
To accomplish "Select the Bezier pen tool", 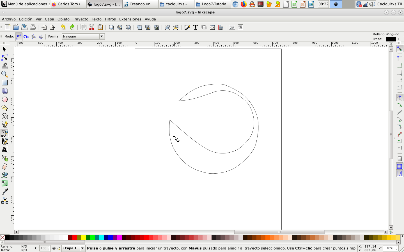I will point(4,133).
